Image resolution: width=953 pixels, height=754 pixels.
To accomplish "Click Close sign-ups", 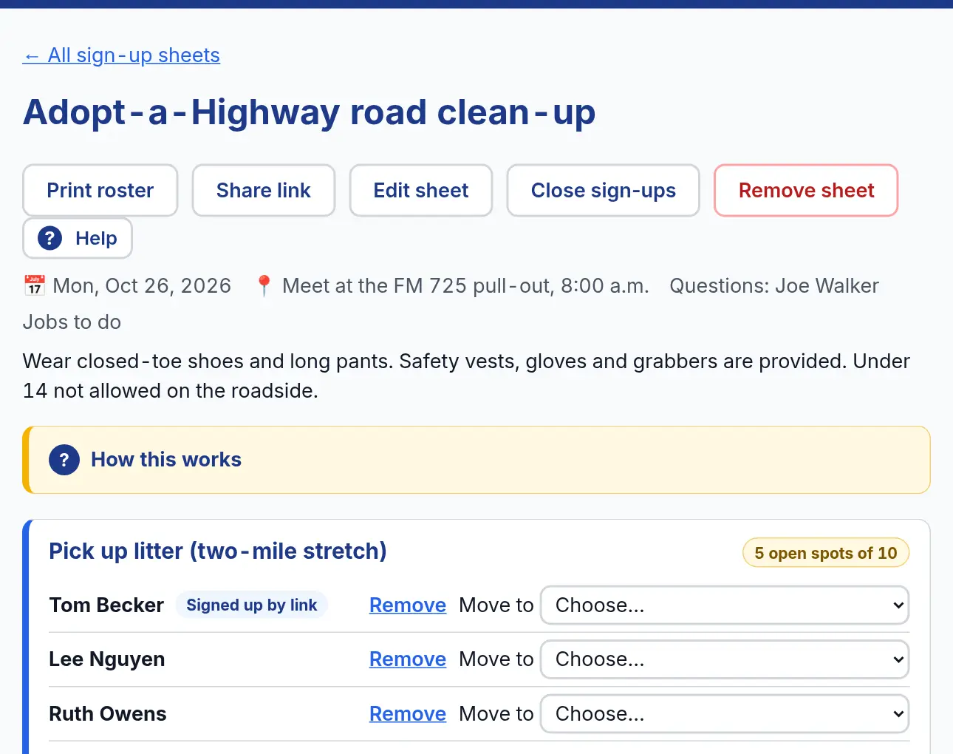I will 604,190.
